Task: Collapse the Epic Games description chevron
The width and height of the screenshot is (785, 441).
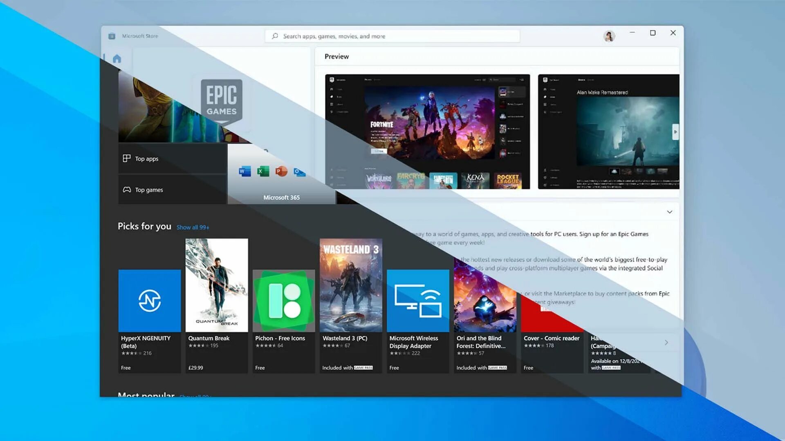Action: click(670, 212)
